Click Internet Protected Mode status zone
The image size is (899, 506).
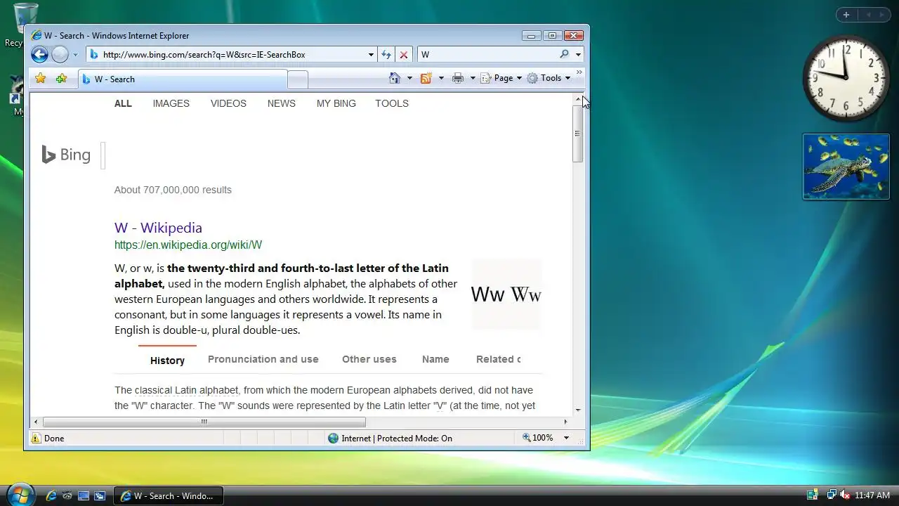[391, 438]
